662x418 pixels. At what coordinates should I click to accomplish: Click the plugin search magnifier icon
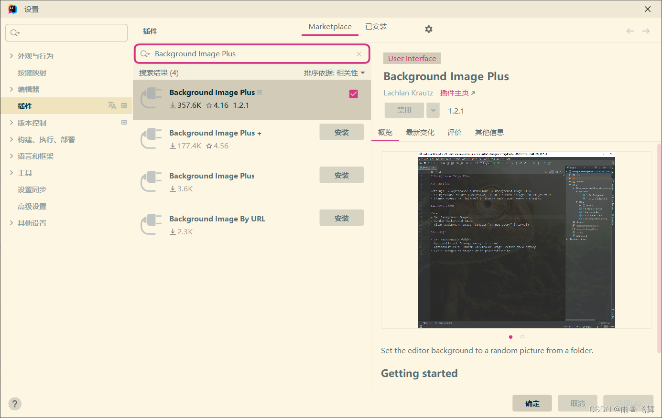[x=145, y=54]
